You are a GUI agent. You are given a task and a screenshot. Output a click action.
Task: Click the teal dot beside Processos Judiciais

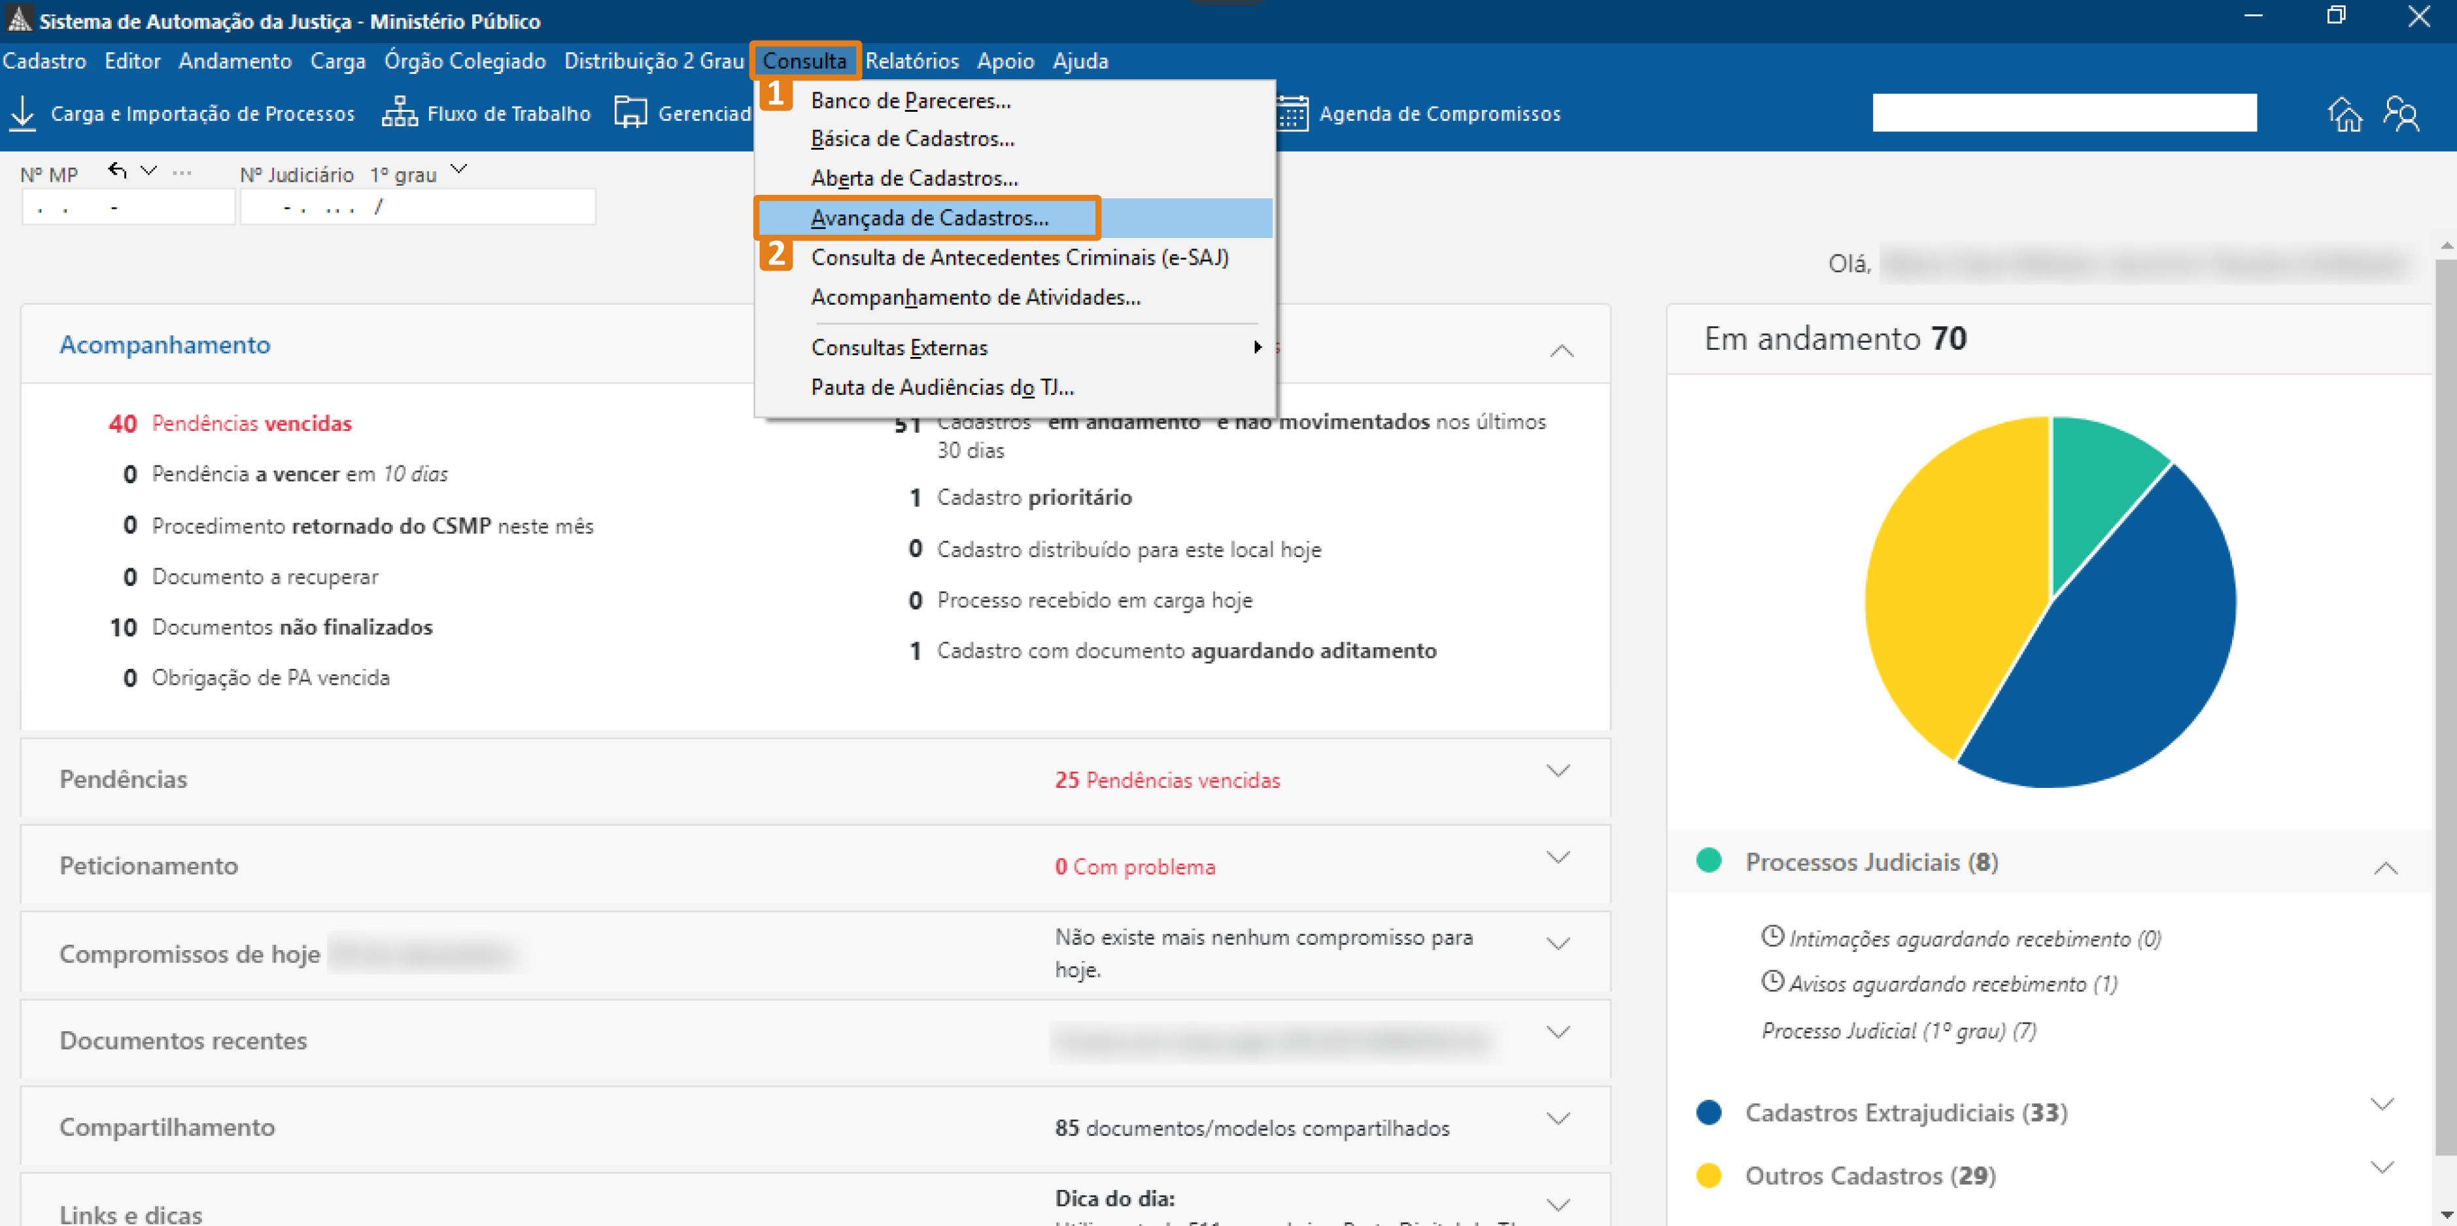(1711, 861)
